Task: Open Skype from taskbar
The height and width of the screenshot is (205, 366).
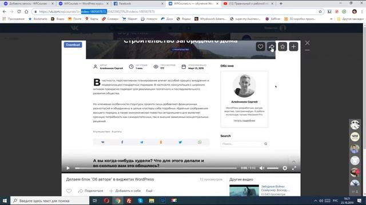Action: click(140, 200)
